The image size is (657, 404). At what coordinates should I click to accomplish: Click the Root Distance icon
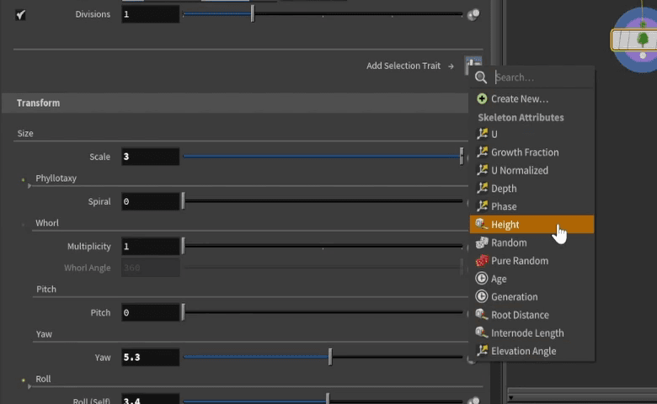point(482,315)
